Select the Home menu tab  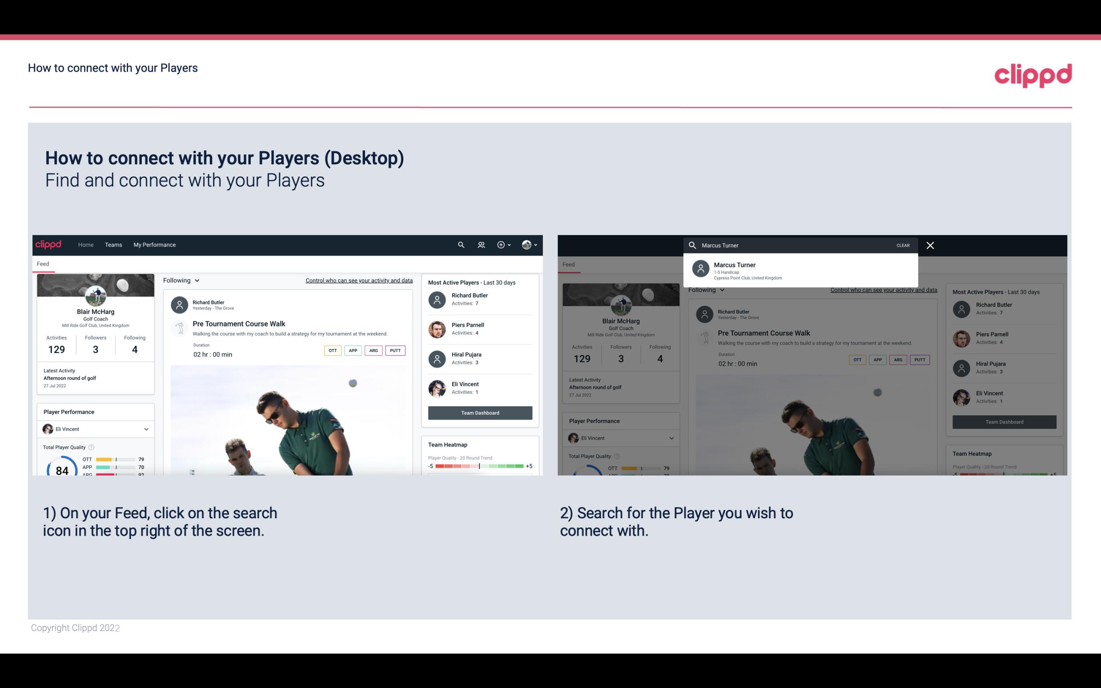(86, 244)
